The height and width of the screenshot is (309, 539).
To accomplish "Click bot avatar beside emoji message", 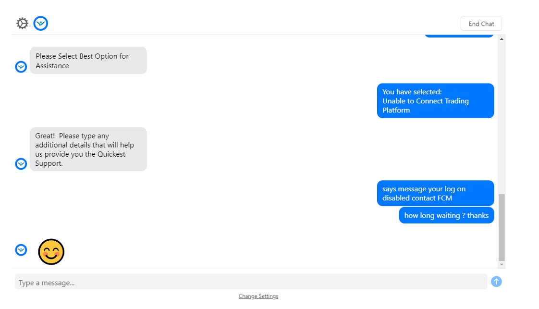I will click(21, 250).
